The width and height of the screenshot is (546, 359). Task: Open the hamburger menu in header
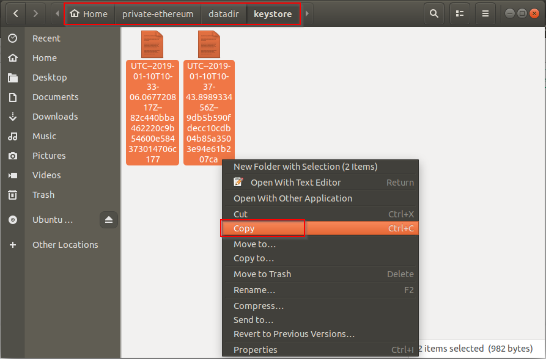(x=485, y=13)
